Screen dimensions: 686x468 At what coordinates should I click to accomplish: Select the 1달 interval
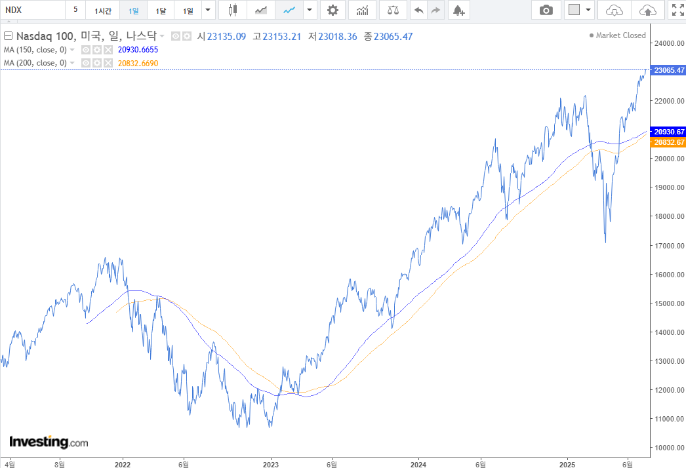[x=161, y=10]
